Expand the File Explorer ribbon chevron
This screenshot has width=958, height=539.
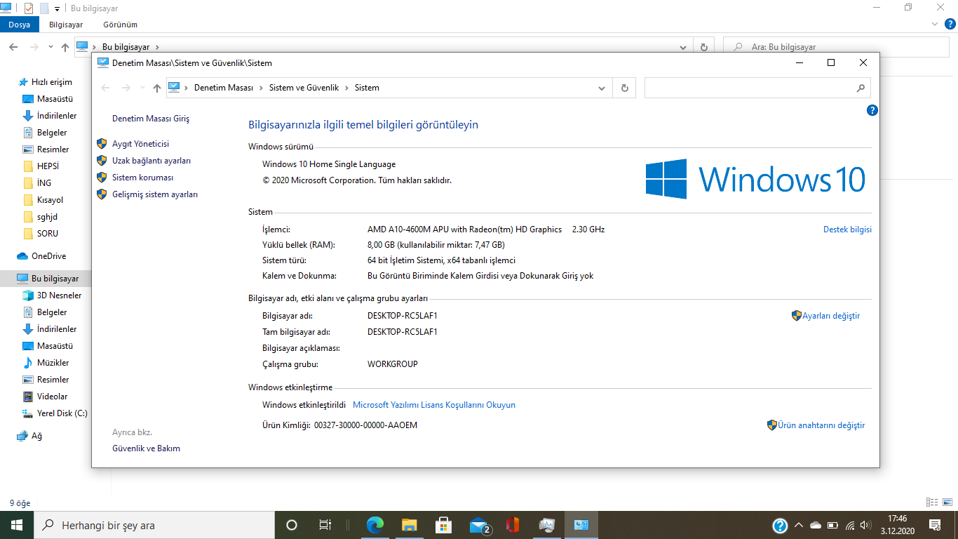coord(933,24)
